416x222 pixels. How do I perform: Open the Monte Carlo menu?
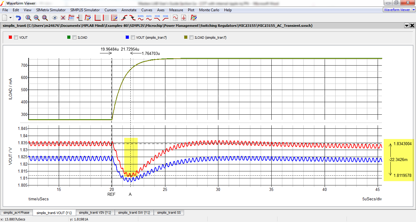tap(209, 10)
